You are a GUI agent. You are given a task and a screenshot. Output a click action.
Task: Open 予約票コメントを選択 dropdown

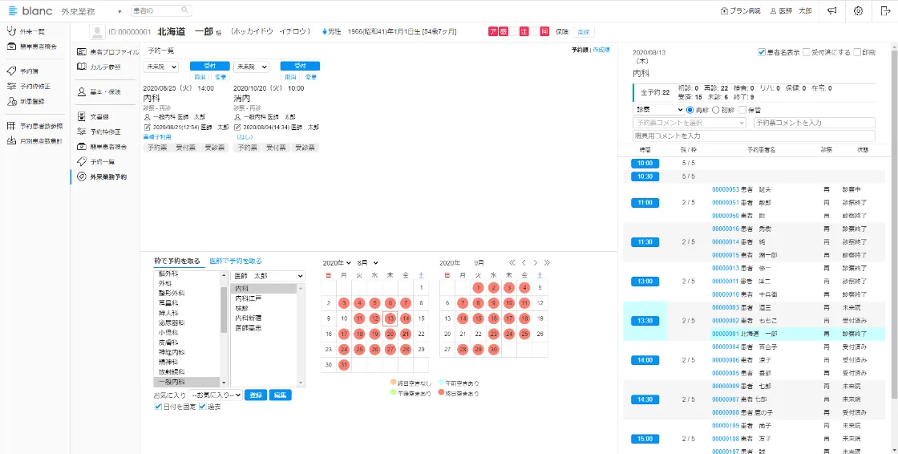click(x=690, y=123)
